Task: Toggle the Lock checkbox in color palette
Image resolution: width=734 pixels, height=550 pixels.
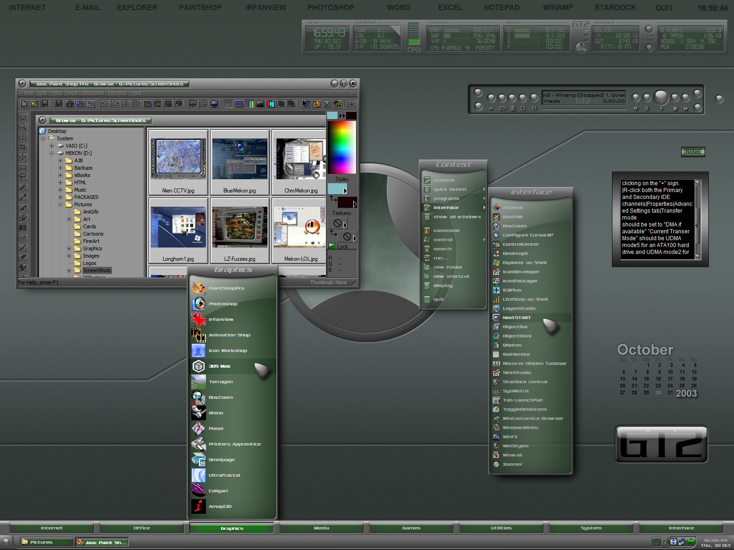Action: (x=332, y=247)
